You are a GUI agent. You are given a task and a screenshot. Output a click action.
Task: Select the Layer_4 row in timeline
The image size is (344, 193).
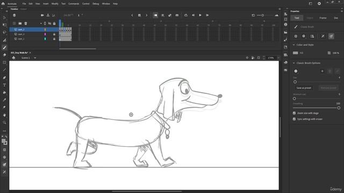pos(34,34)
